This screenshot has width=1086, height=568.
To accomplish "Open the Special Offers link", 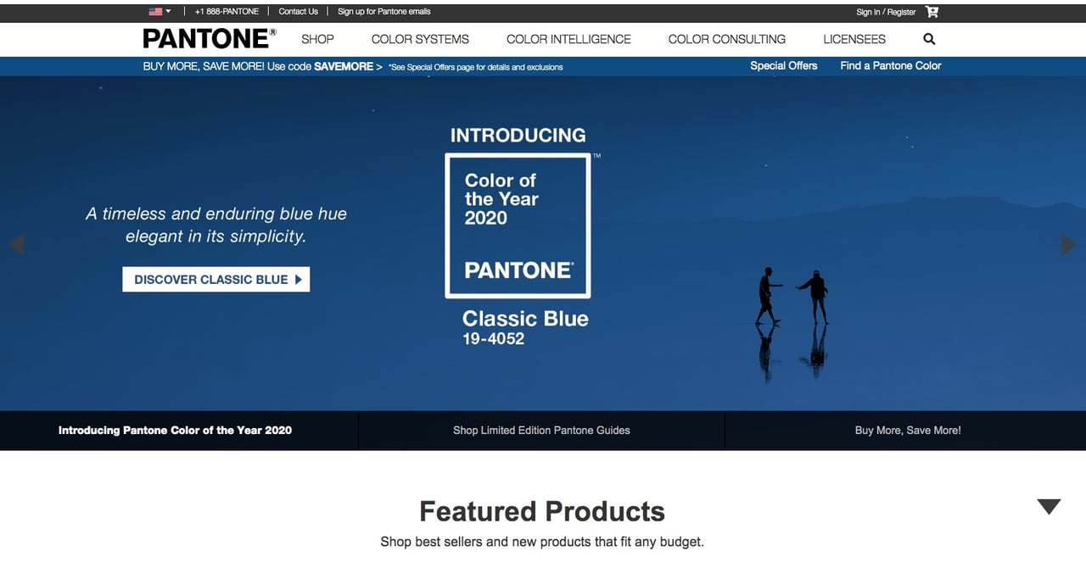I will click(783, 66).
